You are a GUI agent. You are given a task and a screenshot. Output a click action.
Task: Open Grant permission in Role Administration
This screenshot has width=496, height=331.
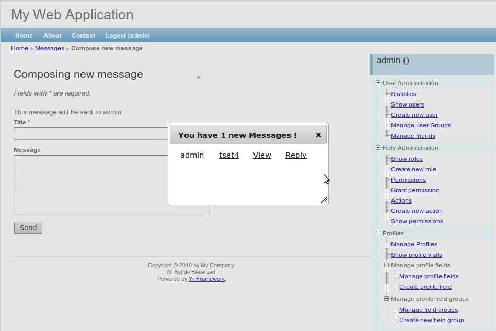pos(415,190)
